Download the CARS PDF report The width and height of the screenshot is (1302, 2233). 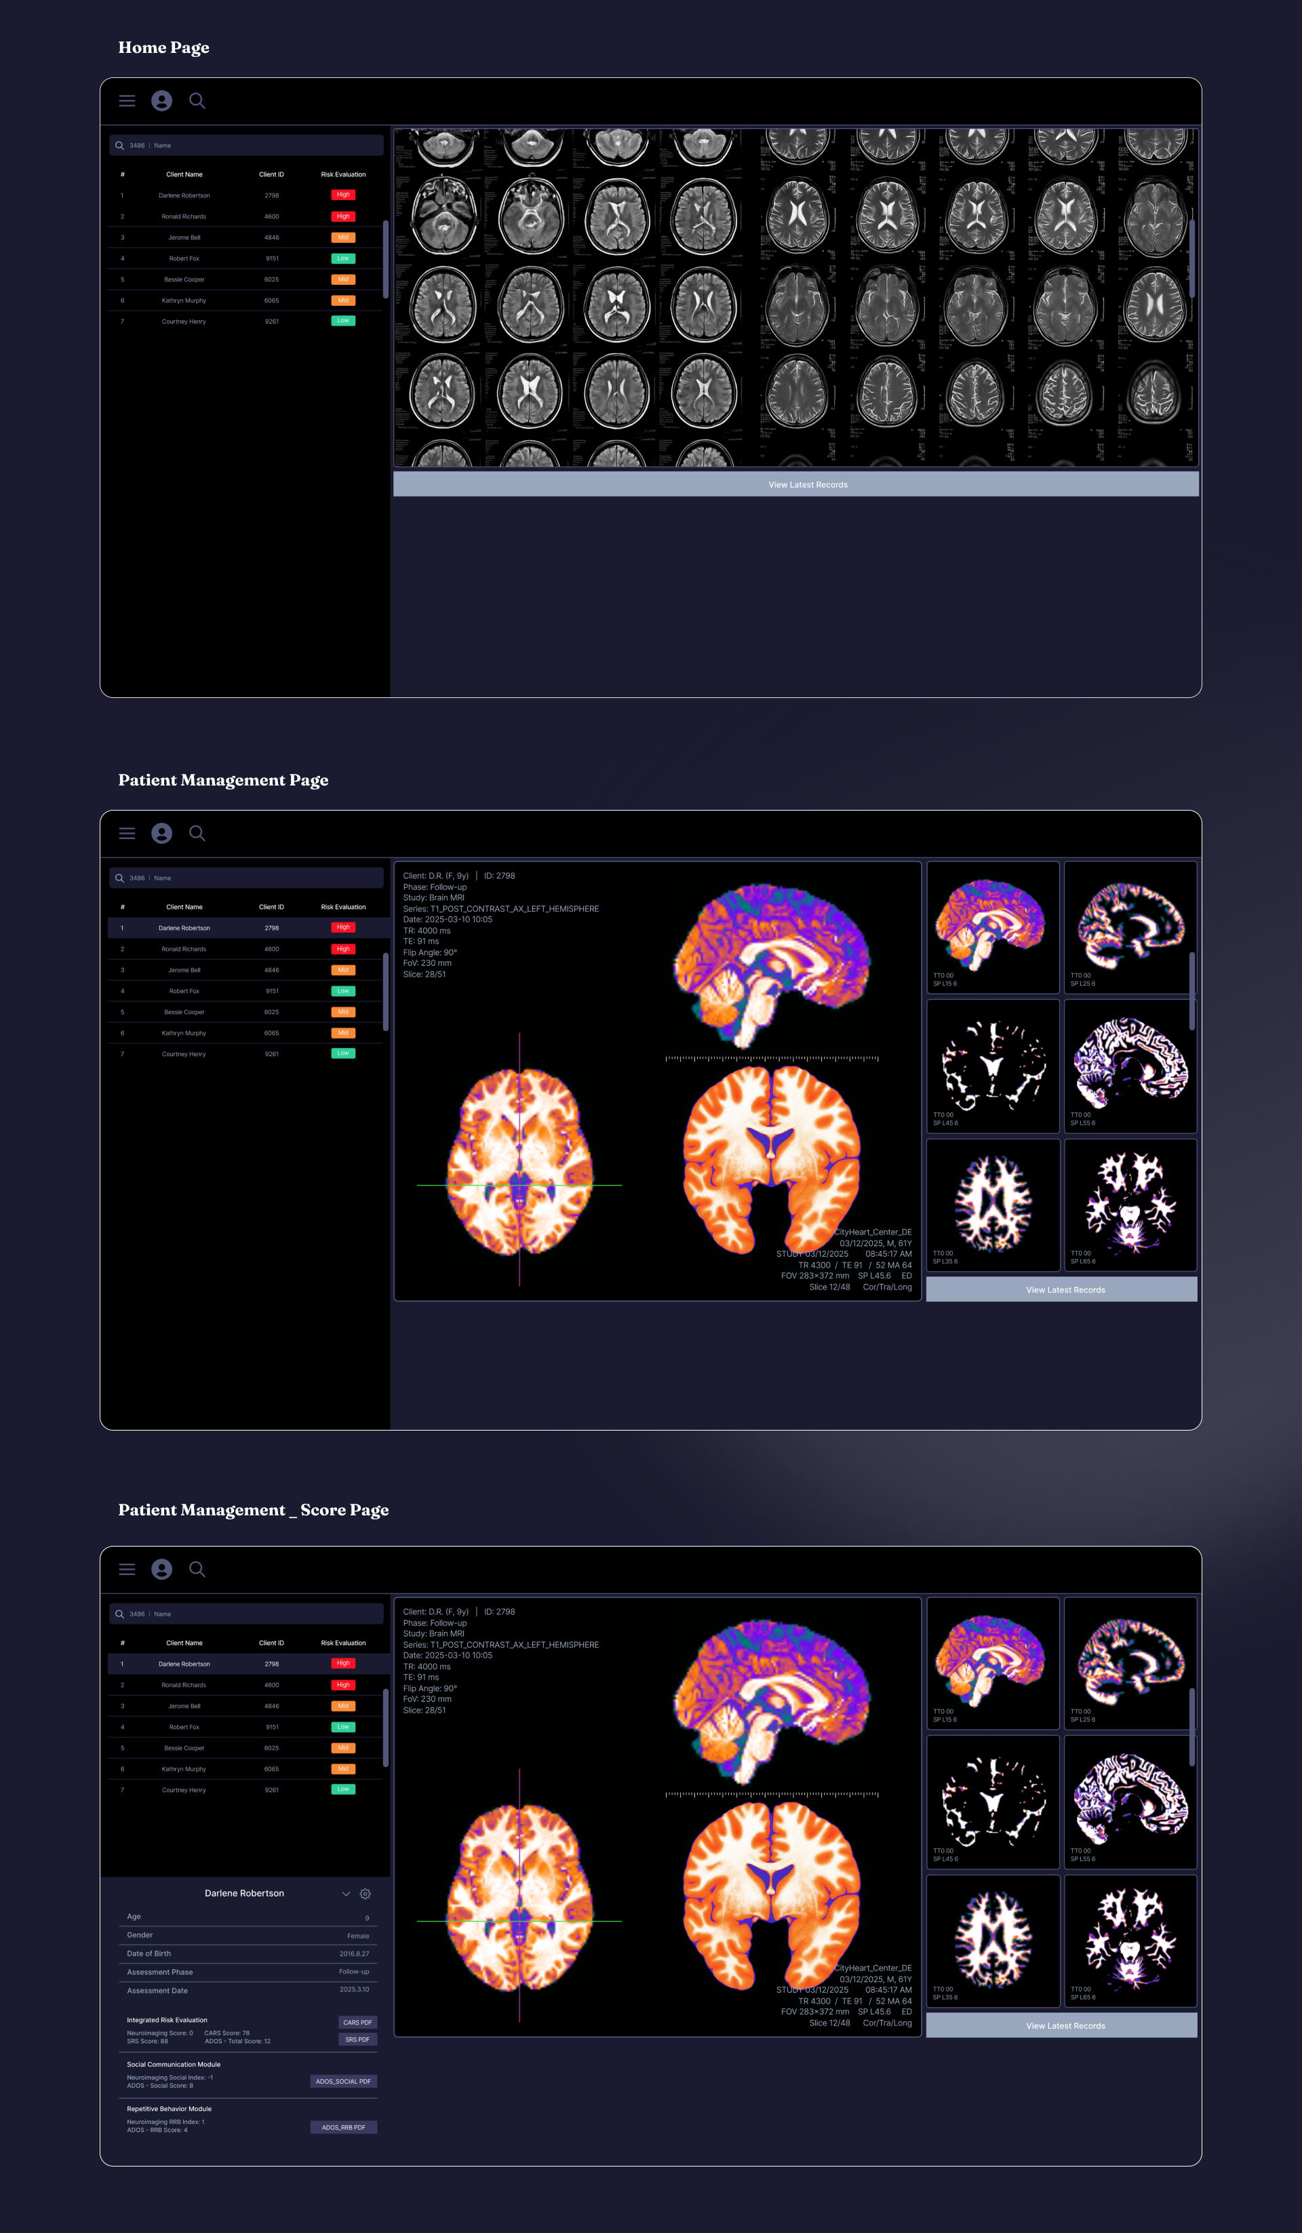(x=357, y=2022)
